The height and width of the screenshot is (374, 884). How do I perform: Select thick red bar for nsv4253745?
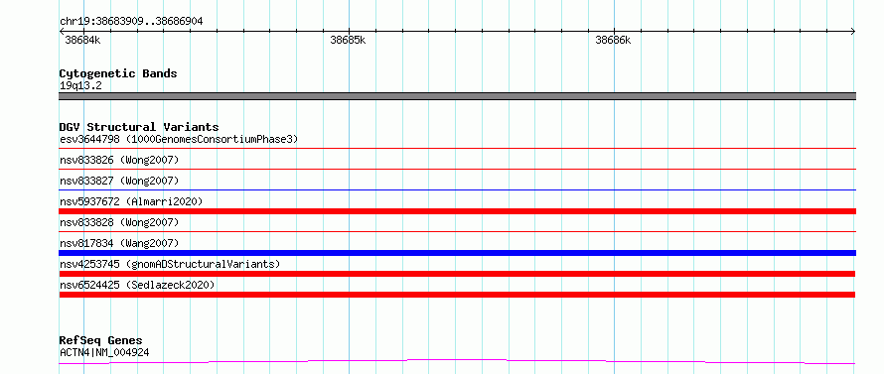point(457,274)
